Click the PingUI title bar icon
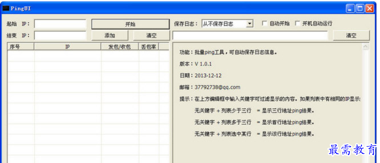Viewport: 380px width, 163px height. (x=6, y=8)
